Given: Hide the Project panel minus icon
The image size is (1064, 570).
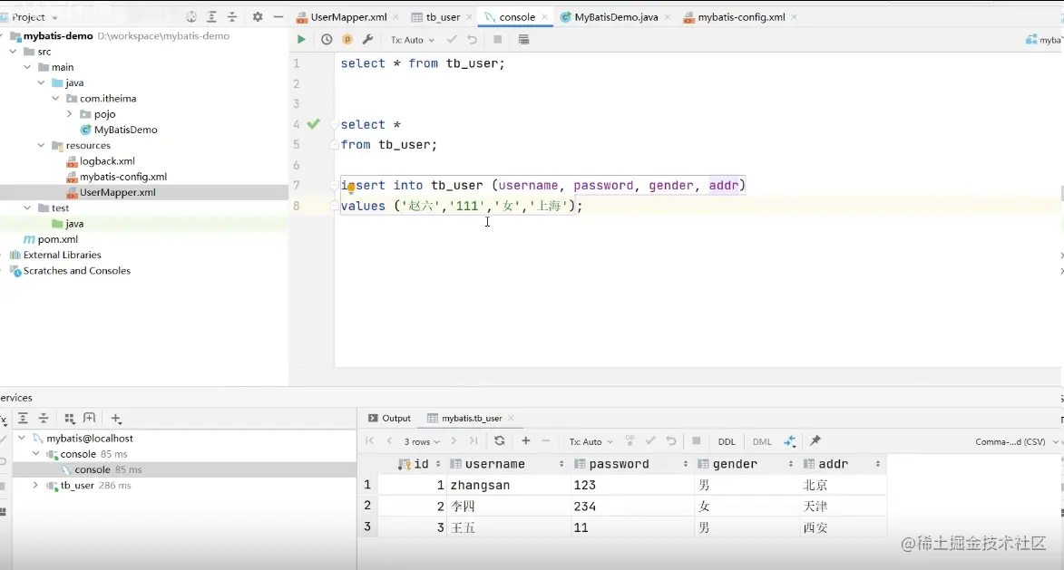Looking at the screenshot, I should coord(278,17).
